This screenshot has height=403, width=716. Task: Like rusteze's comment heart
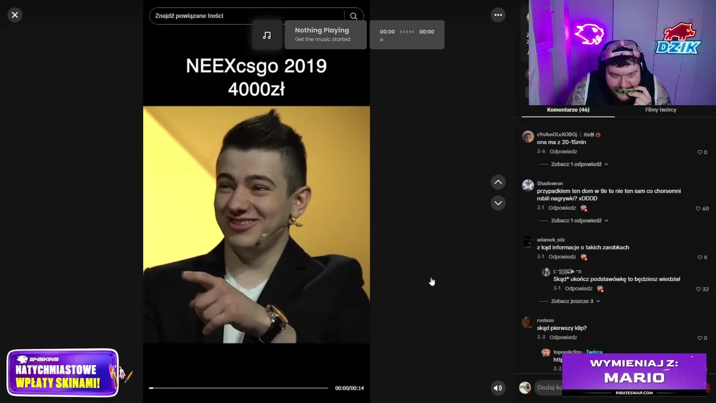coord(699,338)
